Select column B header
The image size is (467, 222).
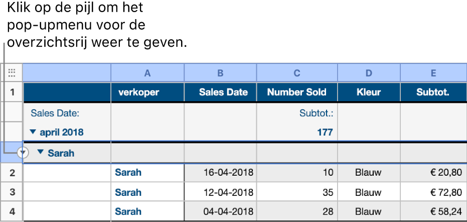[220, 73]
